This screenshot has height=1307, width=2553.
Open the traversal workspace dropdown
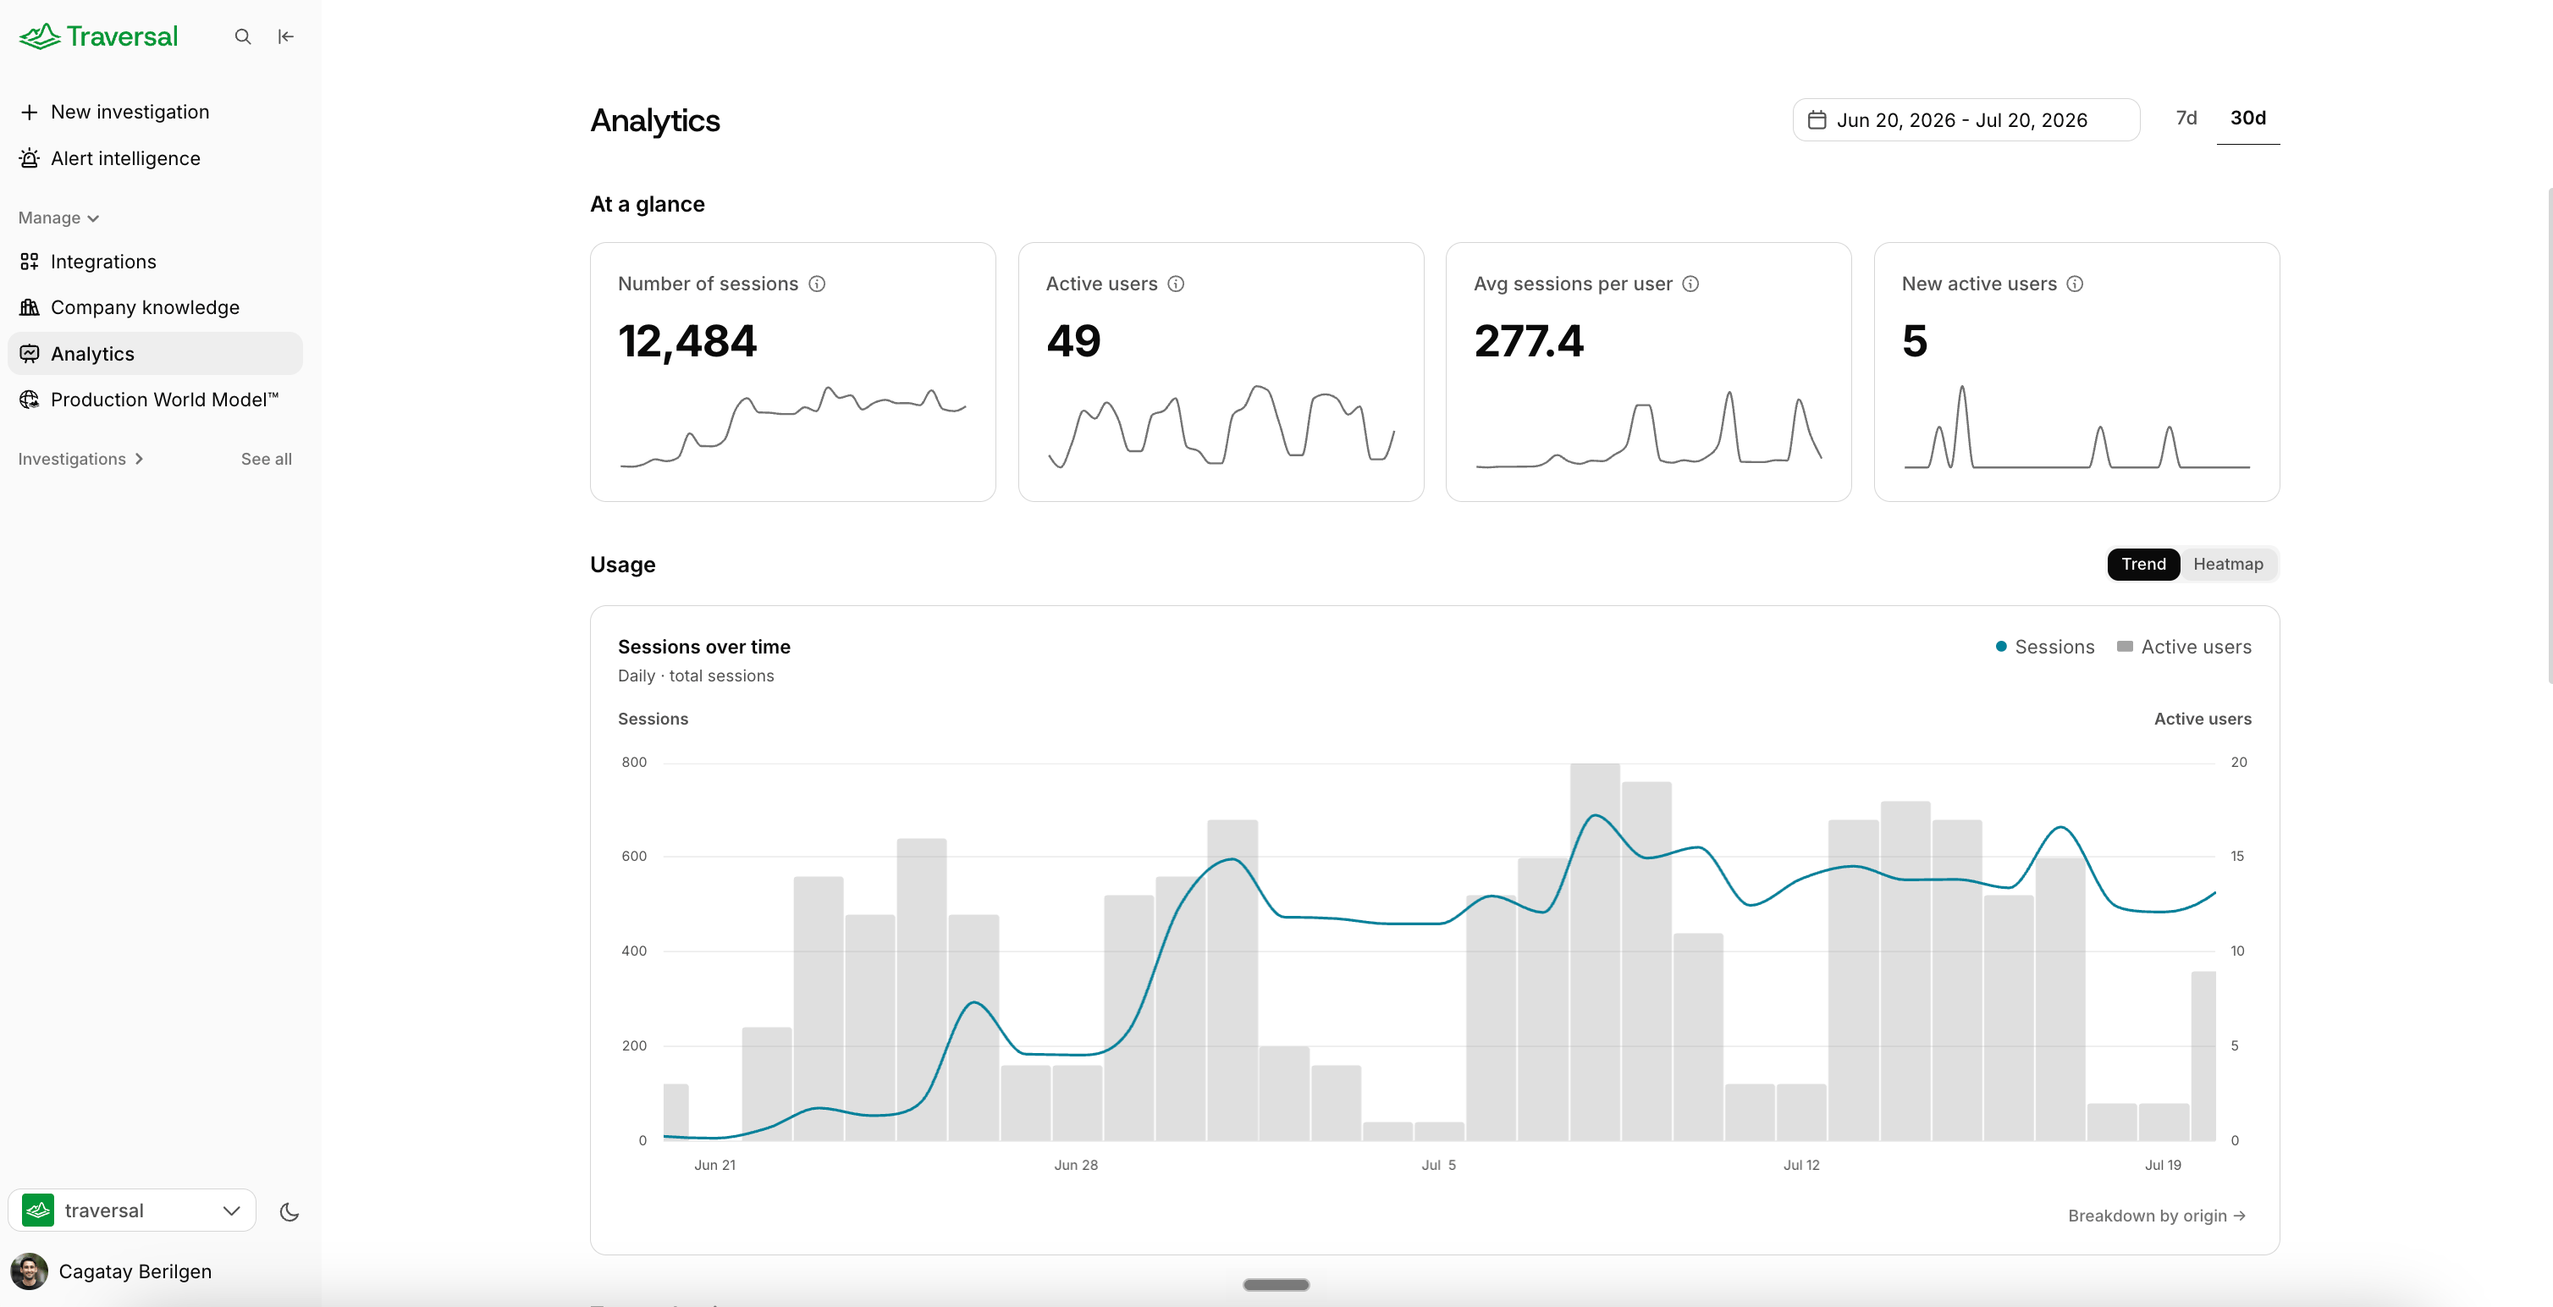point(132,1210)
